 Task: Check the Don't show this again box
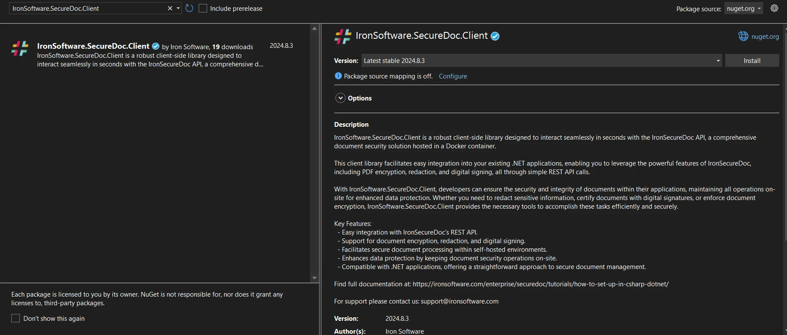tap(16, 318)
